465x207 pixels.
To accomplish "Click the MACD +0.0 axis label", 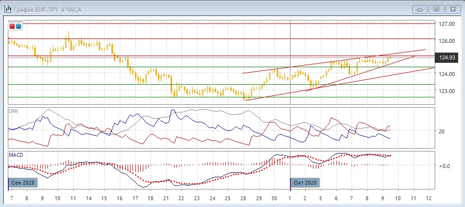I will click(x=444, y=166).
